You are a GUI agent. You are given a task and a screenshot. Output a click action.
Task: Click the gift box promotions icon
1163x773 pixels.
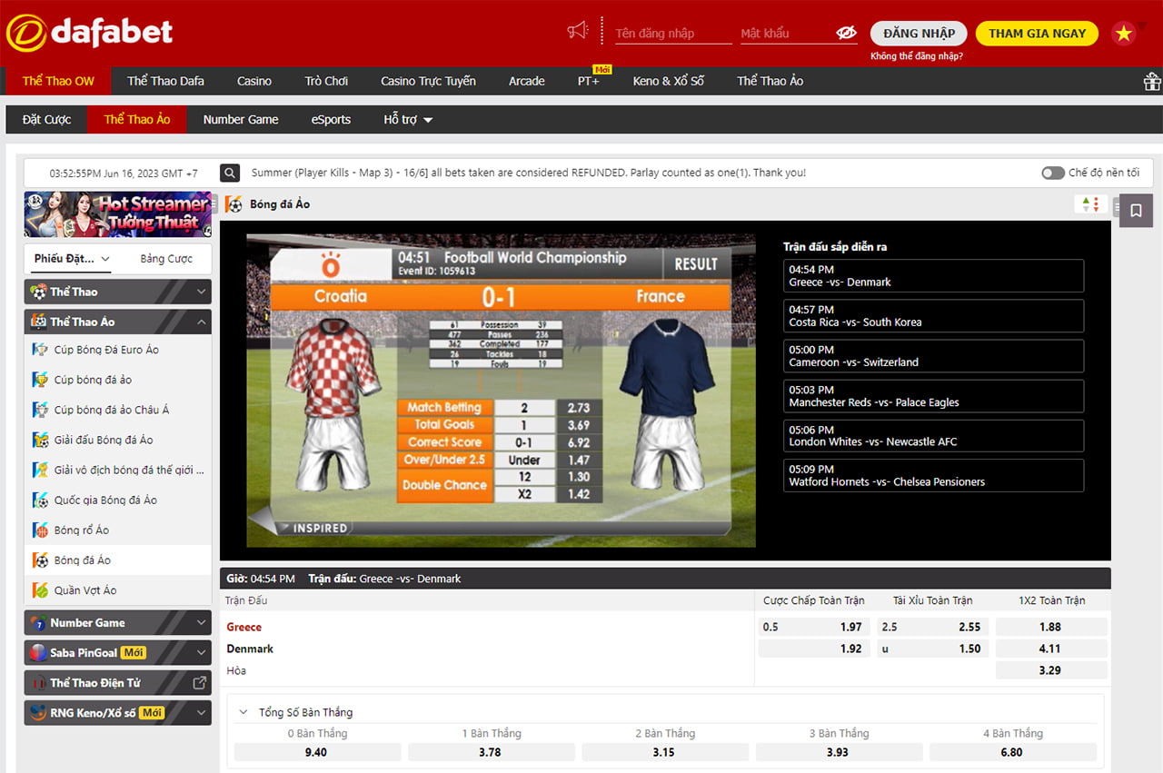(x=1151, y=82)
